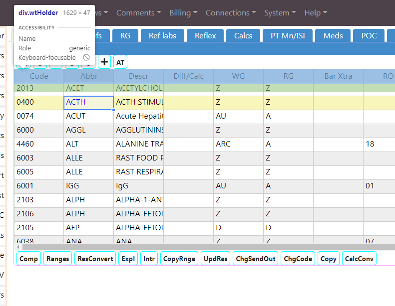Screen dimensions: 395x306
Task: Click the Comp button
Action: [x=29, y=259]
